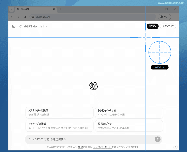Open the プライバシーポリシー link

tap(103, 147)
